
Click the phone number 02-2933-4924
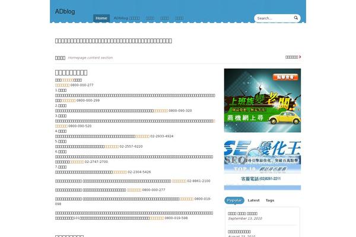(162, 136)
